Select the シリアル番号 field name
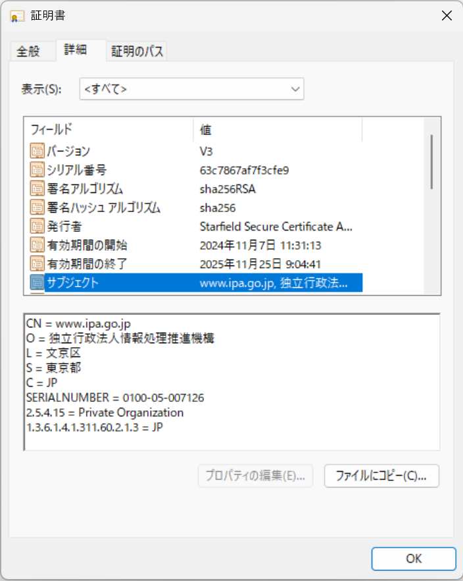 [x=77, y=170]
